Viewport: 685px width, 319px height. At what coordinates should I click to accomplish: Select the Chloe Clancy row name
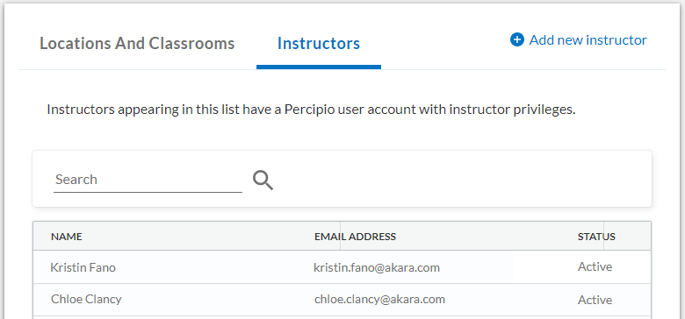[x=86, y=300]
